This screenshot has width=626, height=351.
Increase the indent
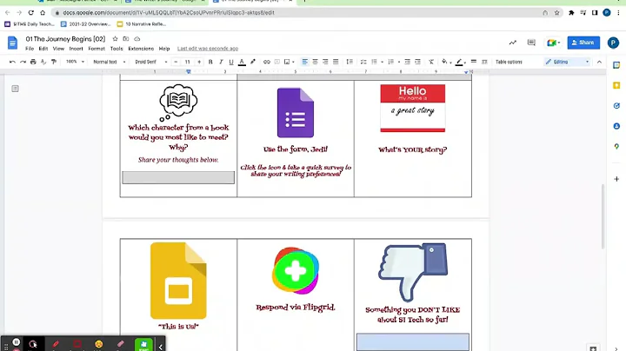click(x=417, y=62)
